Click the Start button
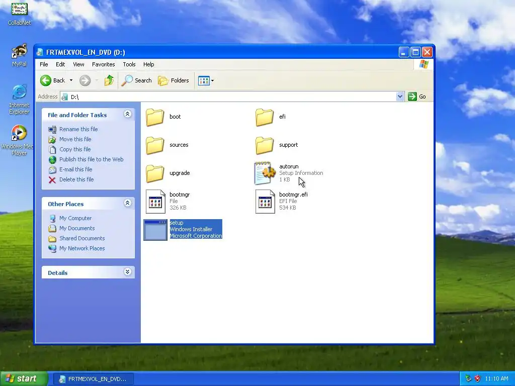515x386 pixels. tap(23, 379)
